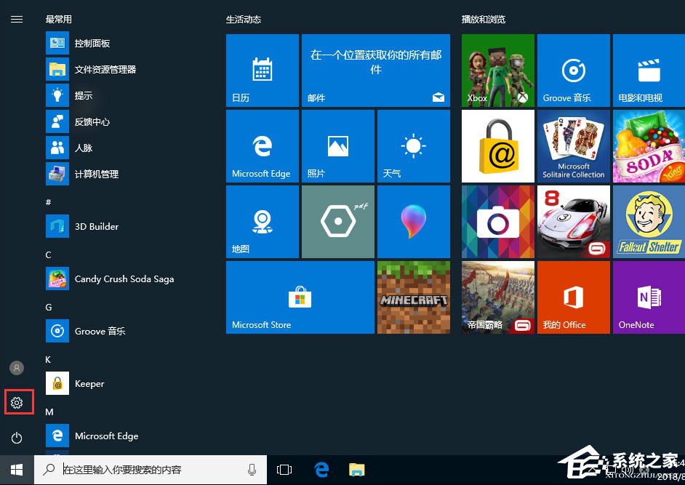Click the letter M group header
The height and width of the screenshot is (485, 685).
(48, 412)
